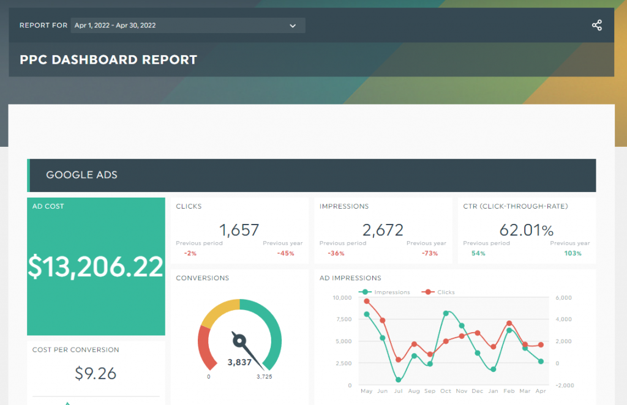Image resolution: width=627 pixels, height=405 pixels.
Task: Select the Apr impressions data point
Action: (541, 362)
